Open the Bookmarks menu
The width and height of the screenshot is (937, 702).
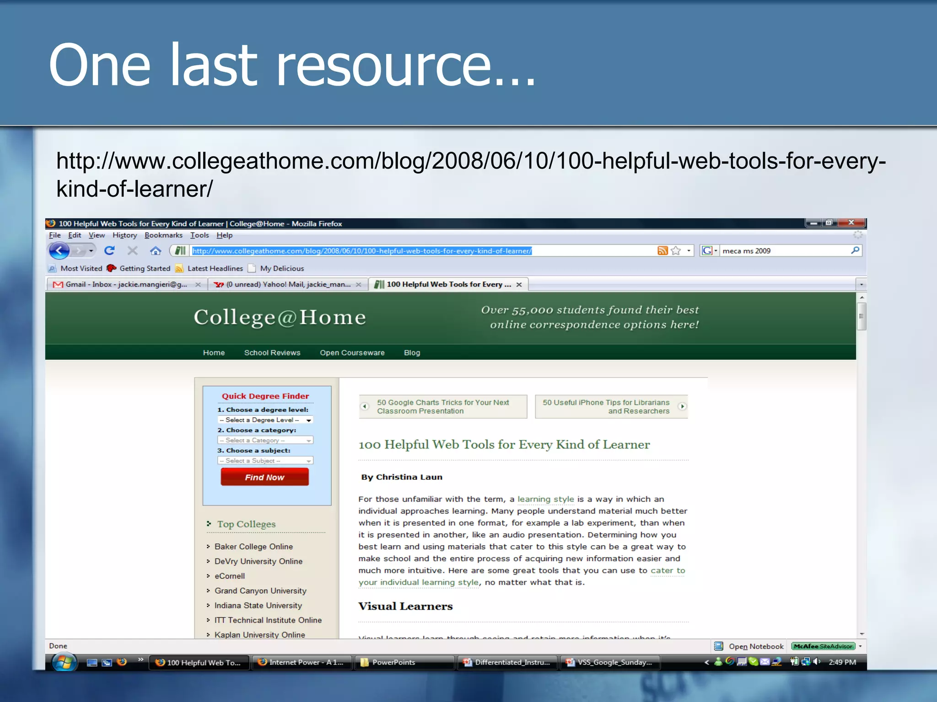coord(163,235)
